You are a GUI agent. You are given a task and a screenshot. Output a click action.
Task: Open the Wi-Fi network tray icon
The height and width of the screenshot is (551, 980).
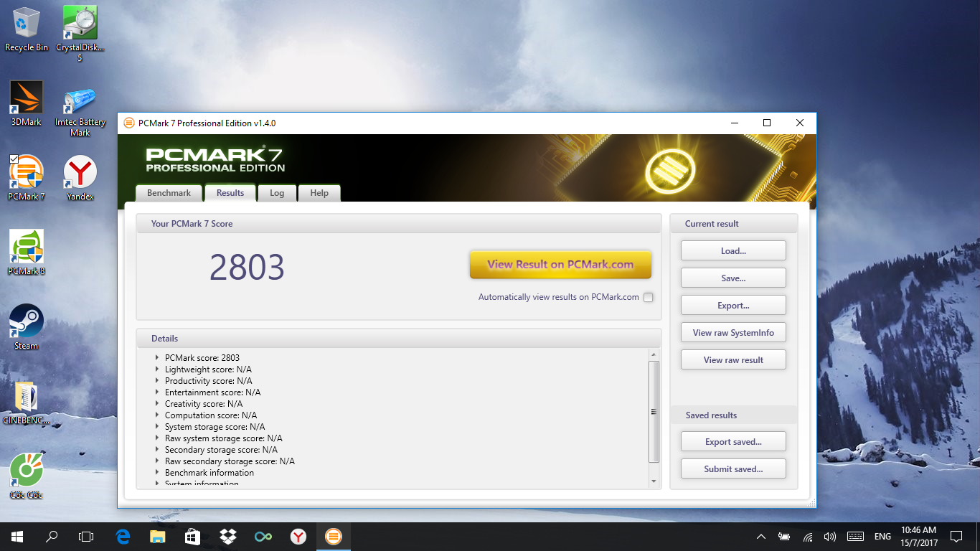point(808,537)
